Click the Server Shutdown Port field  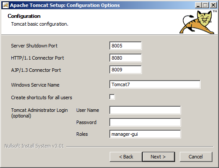click(x=125, y=46)
